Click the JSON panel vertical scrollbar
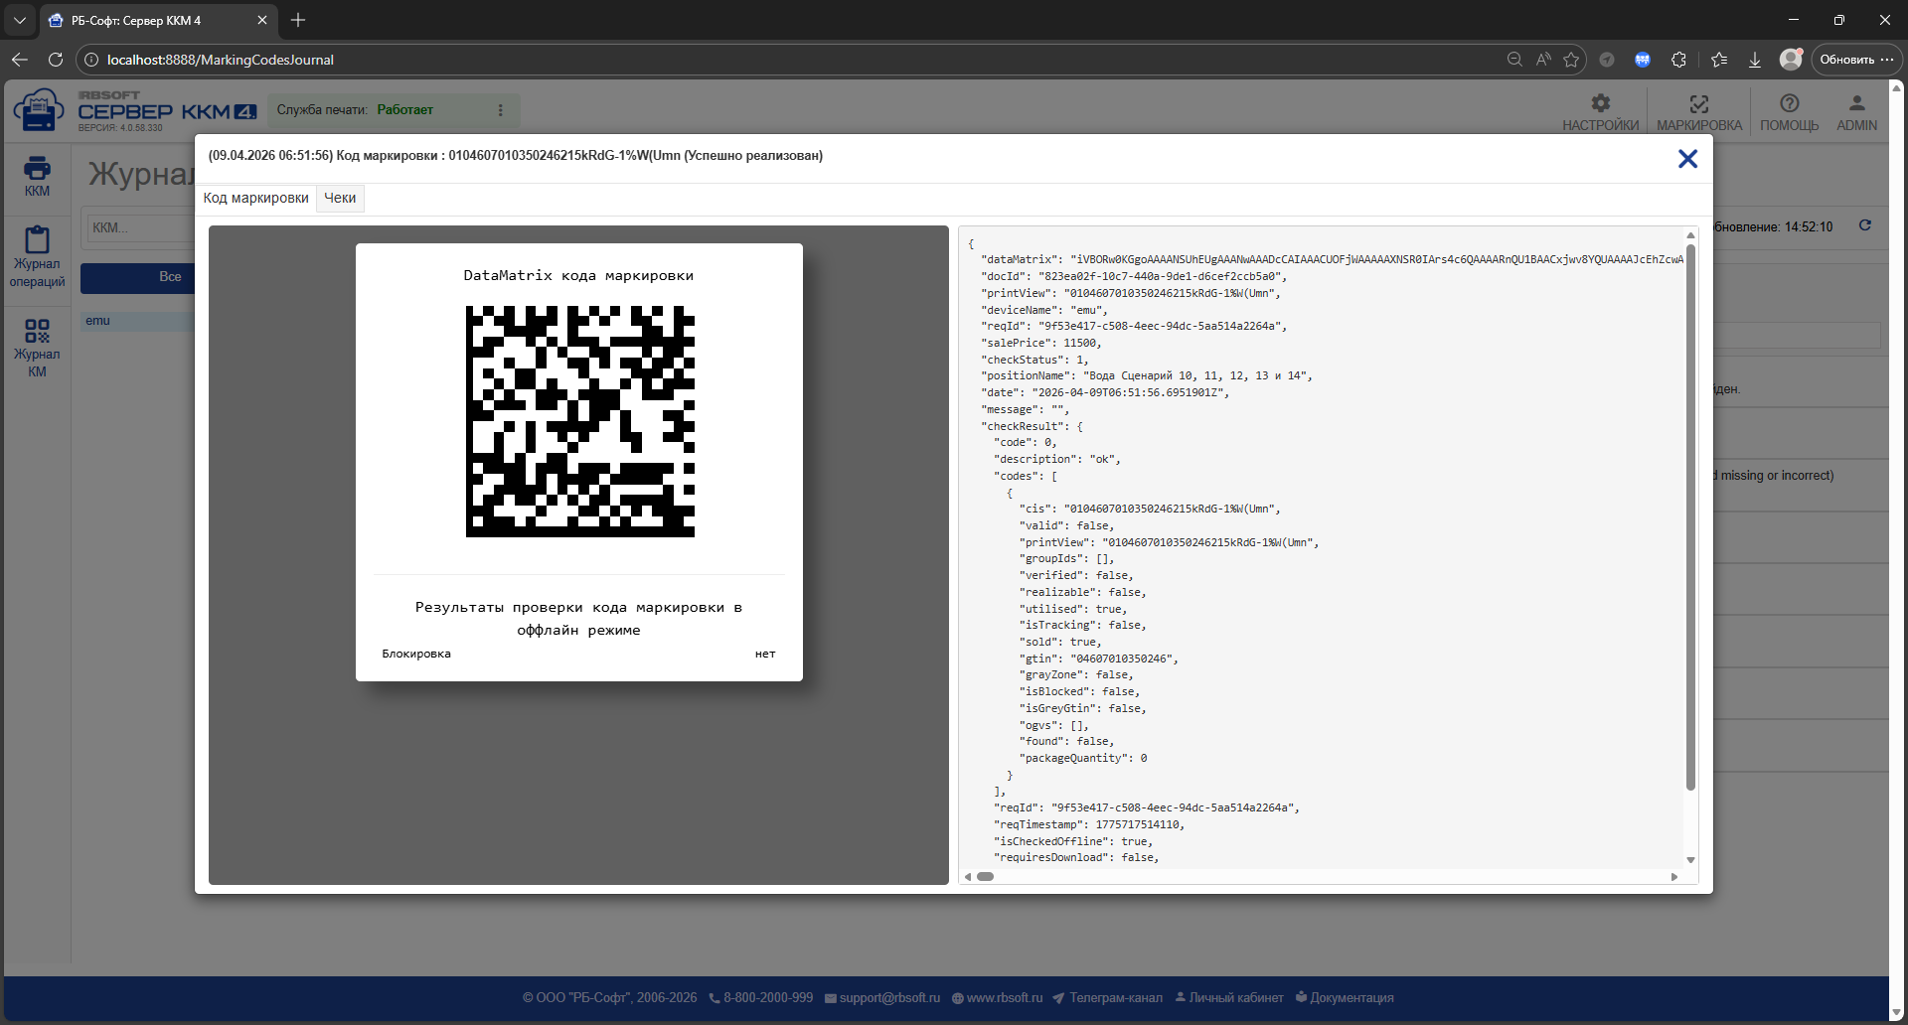Viewport: 1908px width, 1025px height. click(1690, 516)
